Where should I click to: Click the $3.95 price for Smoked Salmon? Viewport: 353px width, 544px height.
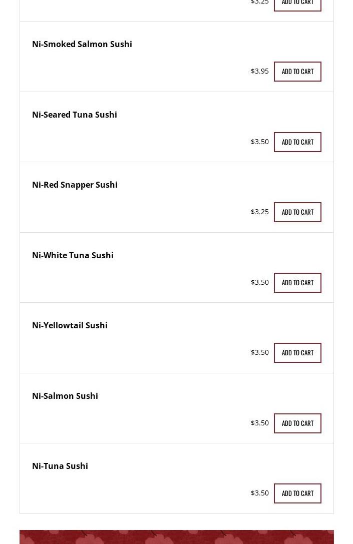[x=260, y=71]
